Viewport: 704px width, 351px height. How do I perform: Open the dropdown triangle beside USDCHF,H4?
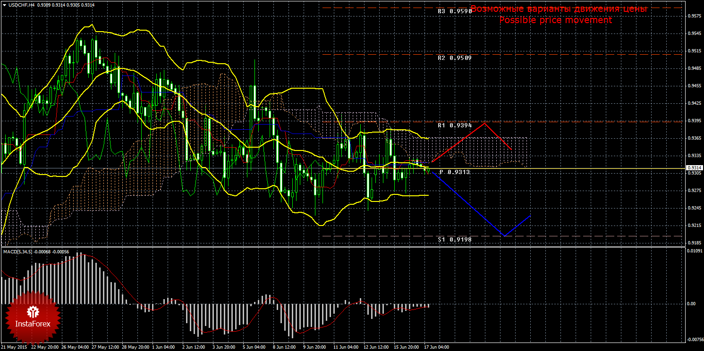tap(4, 5)
